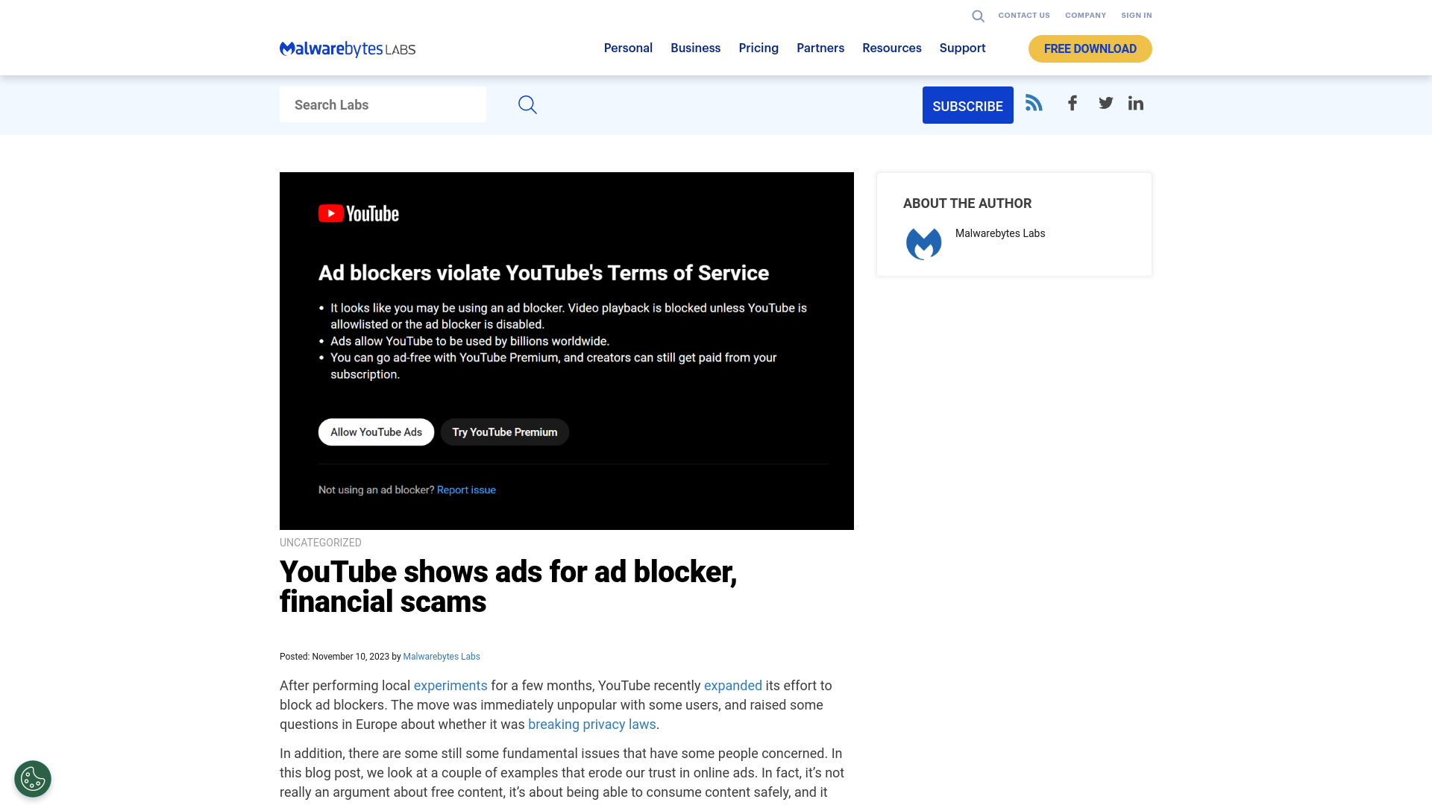The height and width of the screenshot is (805, 1432).
Task: Click the search magnifier icon in navbar
Action: [978, 15]
